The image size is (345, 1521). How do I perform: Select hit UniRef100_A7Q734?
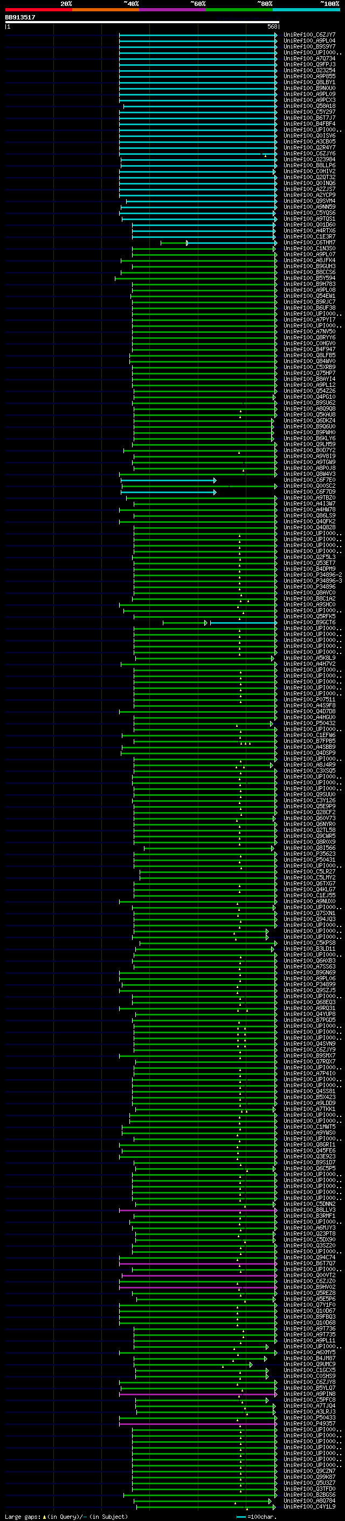tap(309, 58)
